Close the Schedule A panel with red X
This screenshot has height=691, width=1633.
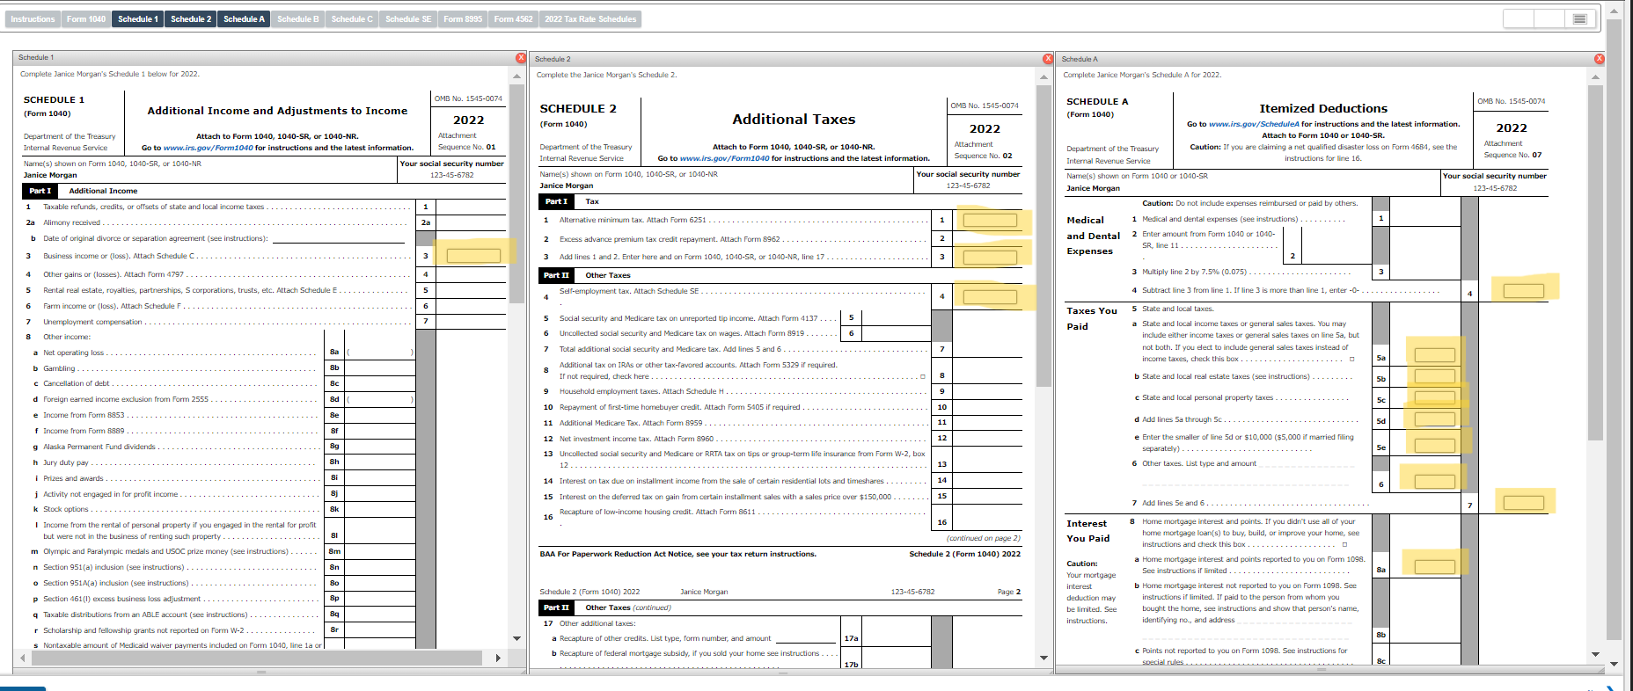point(1600,59)
